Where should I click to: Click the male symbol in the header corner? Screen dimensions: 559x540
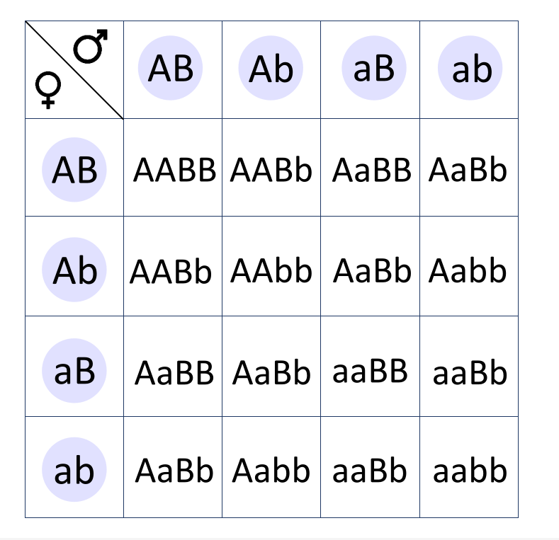91,47
